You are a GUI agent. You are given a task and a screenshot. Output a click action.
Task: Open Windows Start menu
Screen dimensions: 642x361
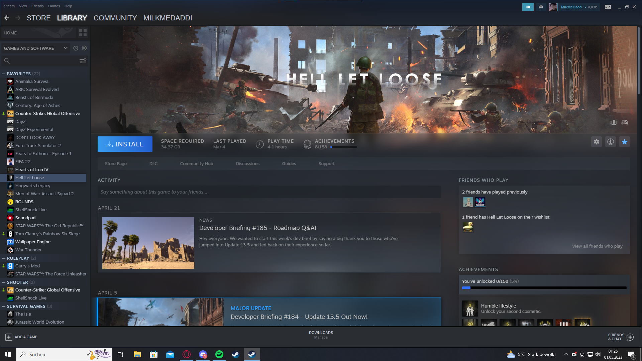click(8, 354)
